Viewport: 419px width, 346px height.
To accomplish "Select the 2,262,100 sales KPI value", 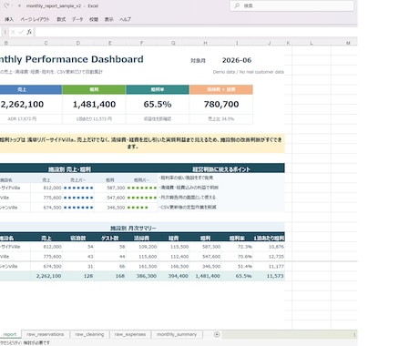I will tap(22, 104).
